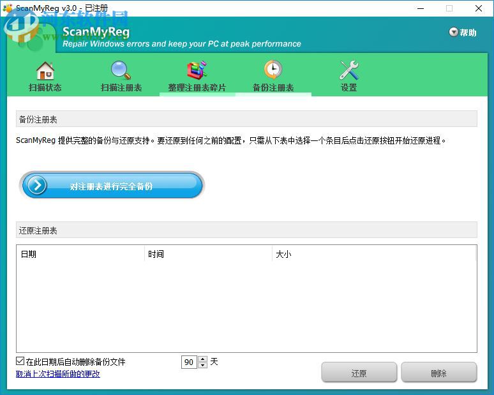
Task: Click the days input field showing 90
Action: click(x=190, y=362)
